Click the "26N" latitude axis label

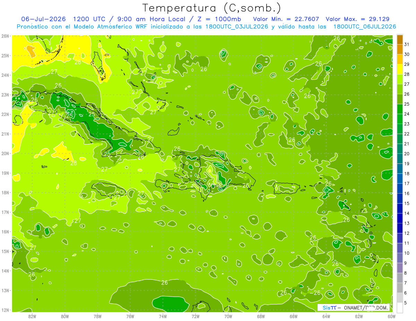tap(5, 36)
